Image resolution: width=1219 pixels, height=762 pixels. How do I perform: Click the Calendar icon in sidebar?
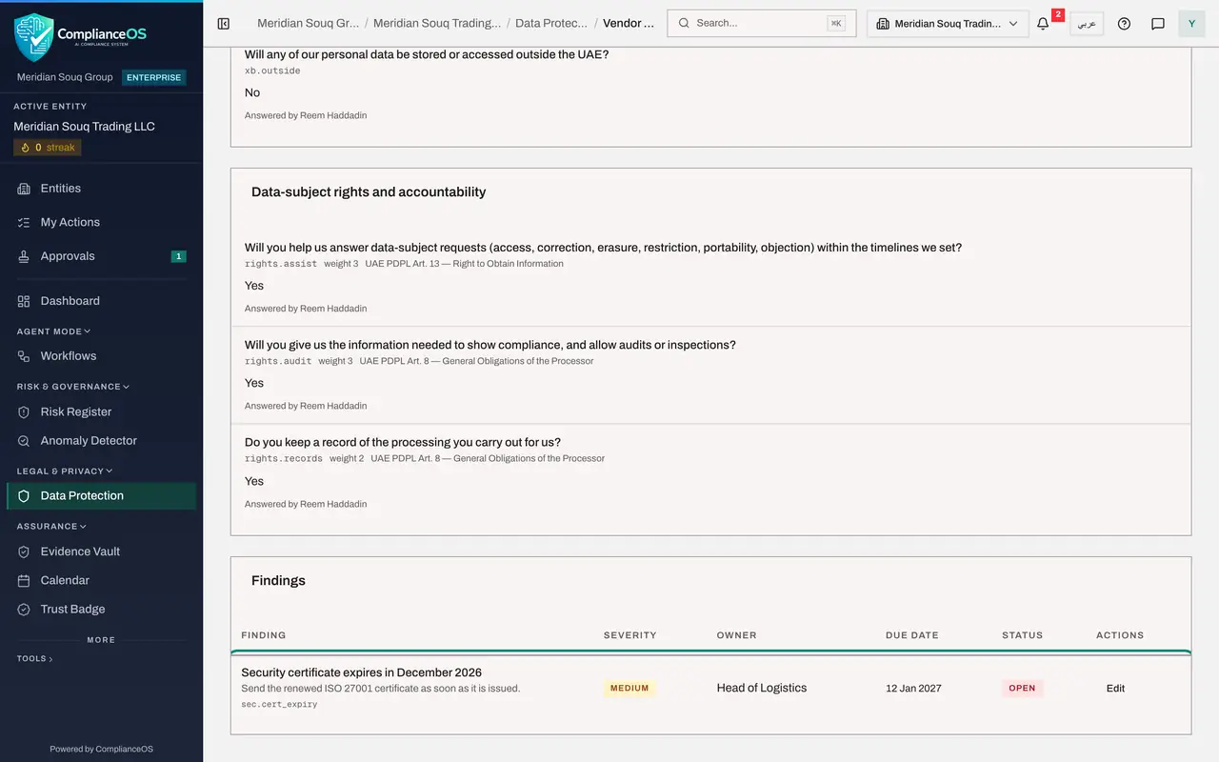[24, 580]
